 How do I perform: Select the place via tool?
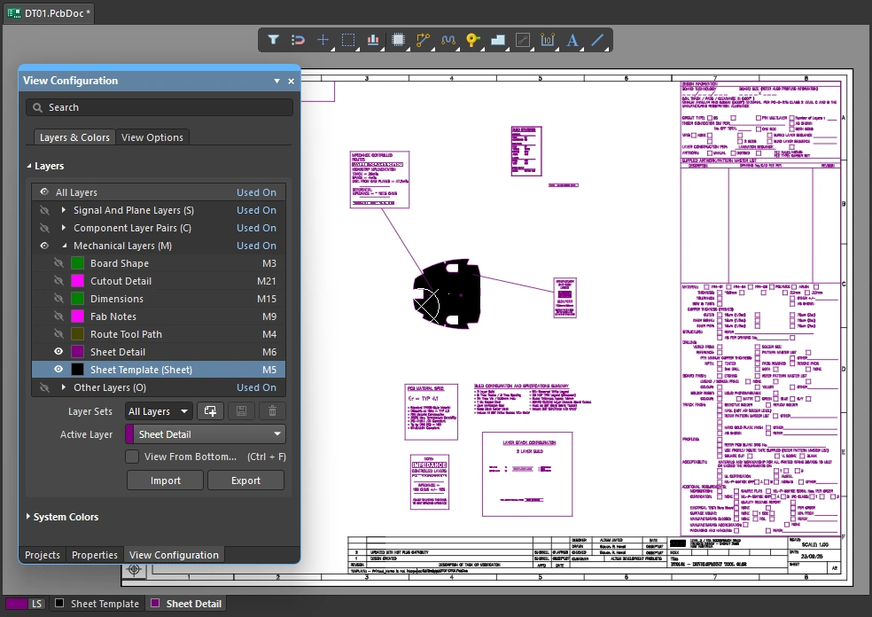point(472,40)
